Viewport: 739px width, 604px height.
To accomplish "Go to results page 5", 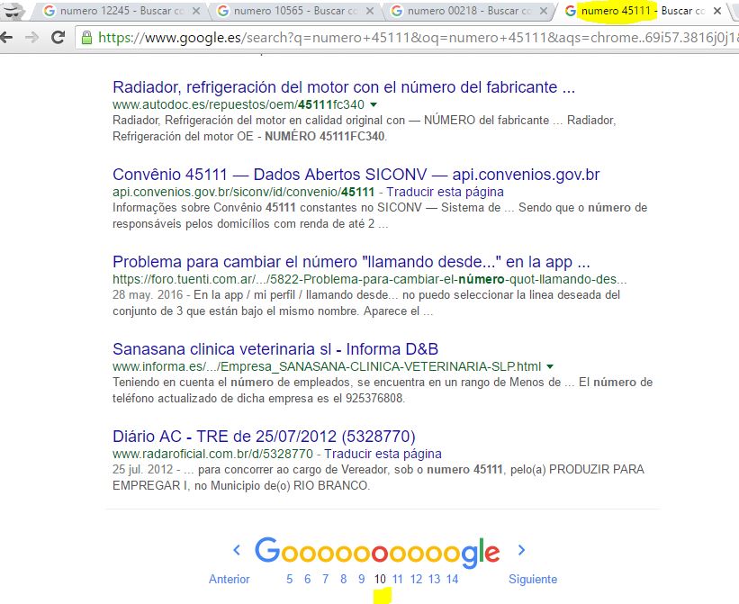I will [289, 579].
